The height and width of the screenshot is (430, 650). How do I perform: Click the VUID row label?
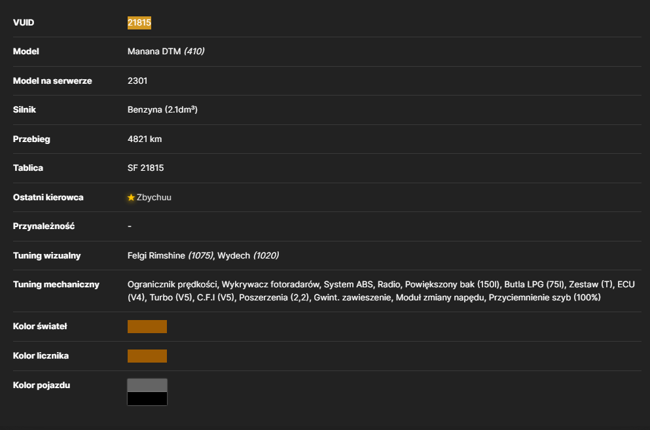24,23
